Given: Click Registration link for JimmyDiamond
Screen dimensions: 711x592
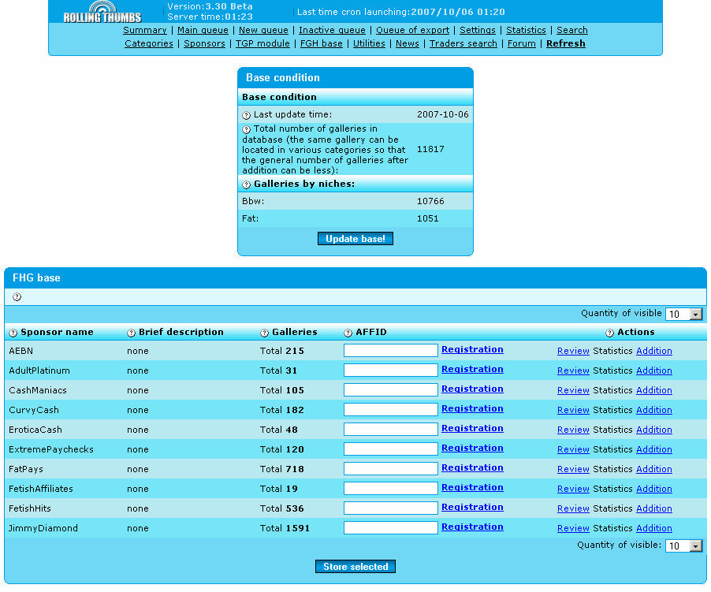Looking at the screenshot, I should [472, 527].
